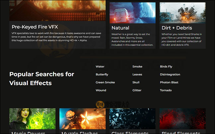
Task: Search for Water effects link
Action: pyautogui.click(x=100, y=67)
